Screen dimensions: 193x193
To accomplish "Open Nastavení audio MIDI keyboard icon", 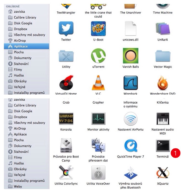I will (163, 119).
